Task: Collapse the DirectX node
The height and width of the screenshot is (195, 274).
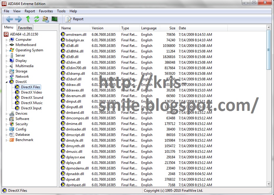Action: click(x=6, y=82)
